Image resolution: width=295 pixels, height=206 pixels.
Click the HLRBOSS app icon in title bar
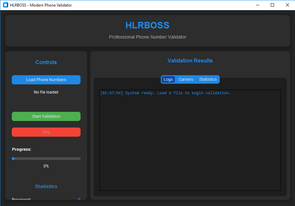pyautogui.click(x=5, y=5)
